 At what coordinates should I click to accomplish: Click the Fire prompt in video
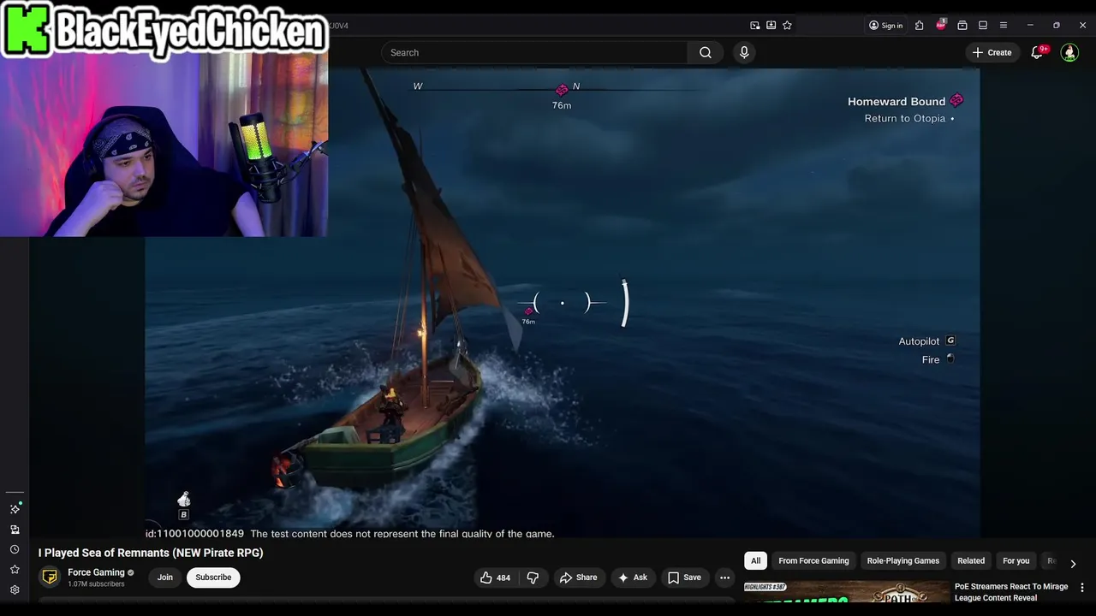click(938, 359)
